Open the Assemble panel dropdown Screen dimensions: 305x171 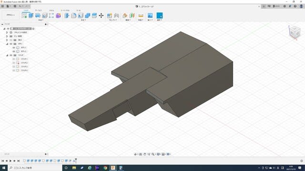pyautogui.click(x=113, y=20)
